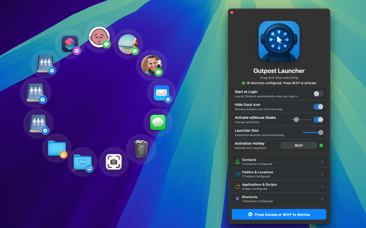366x228 pixels.
Task: Click the Activation Hotkey field showing ⌘⇧F
Action: pos(299,145)
